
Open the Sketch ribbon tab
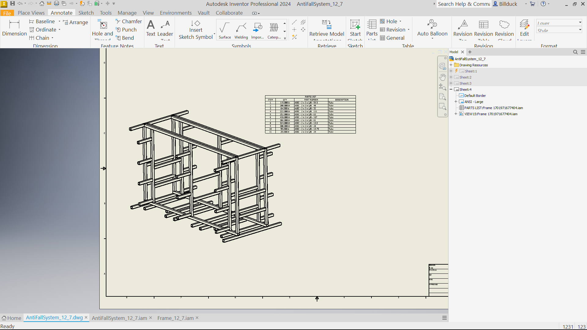pyautogui.click(x=86, y=13)
